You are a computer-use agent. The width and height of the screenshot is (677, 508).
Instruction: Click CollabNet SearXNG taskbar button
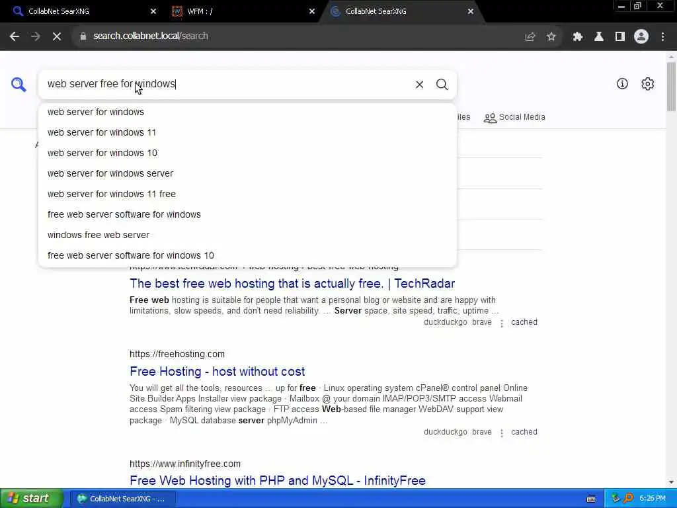(x=122, y=499)
